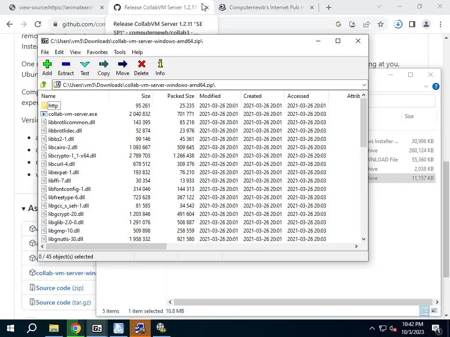Viewport: 450px width, 337px height.
Task: Go up one folder level in 7-Zip
Action: coord(44,85)
